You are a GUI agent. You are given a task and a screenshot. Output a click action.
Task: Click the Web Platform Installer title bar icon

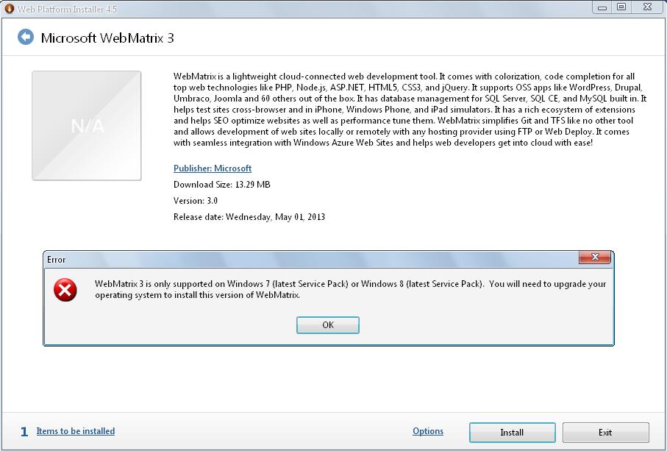point(9,8)
